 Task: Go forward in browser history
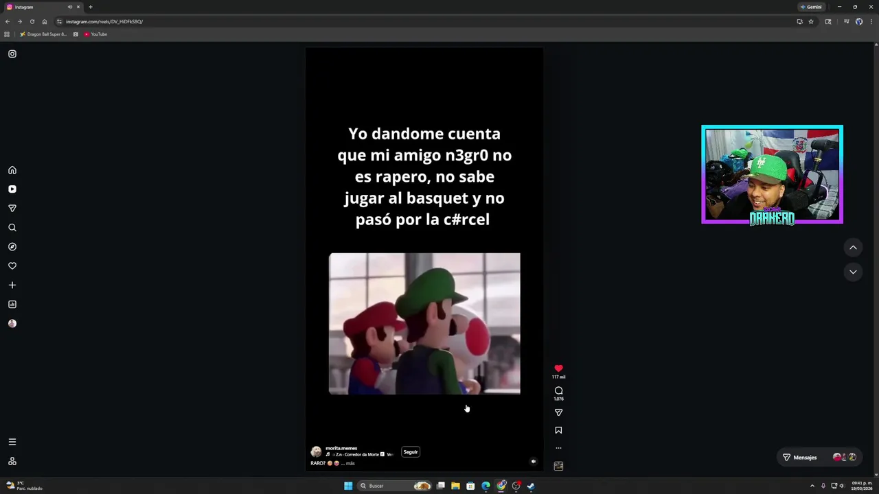(20, 21)
